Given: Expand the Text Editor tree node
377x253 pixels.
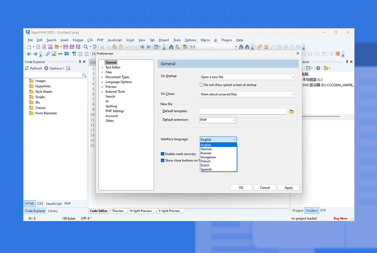Looking at the screenshot, I should point(102,68).
